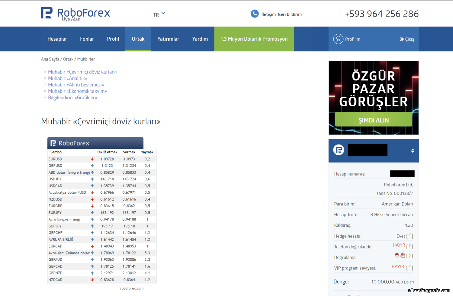Click the Çıkış logout icon
The height and width of the screenshot is (296, 453).
point(402,39)
